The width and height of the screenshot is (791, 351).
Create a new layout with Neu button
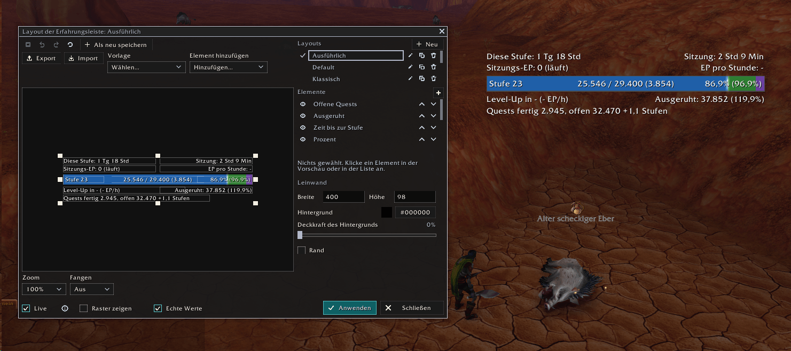tap(427, 44)
